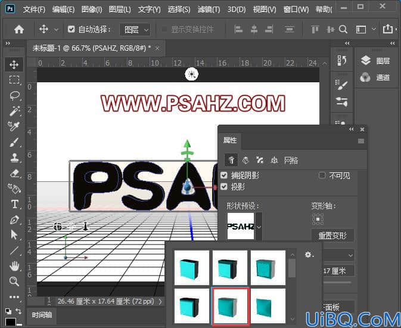The height and width of the screenshot is (328, 401).
Task: Select the Path Selection arrow tool
Action: (14, 235)
